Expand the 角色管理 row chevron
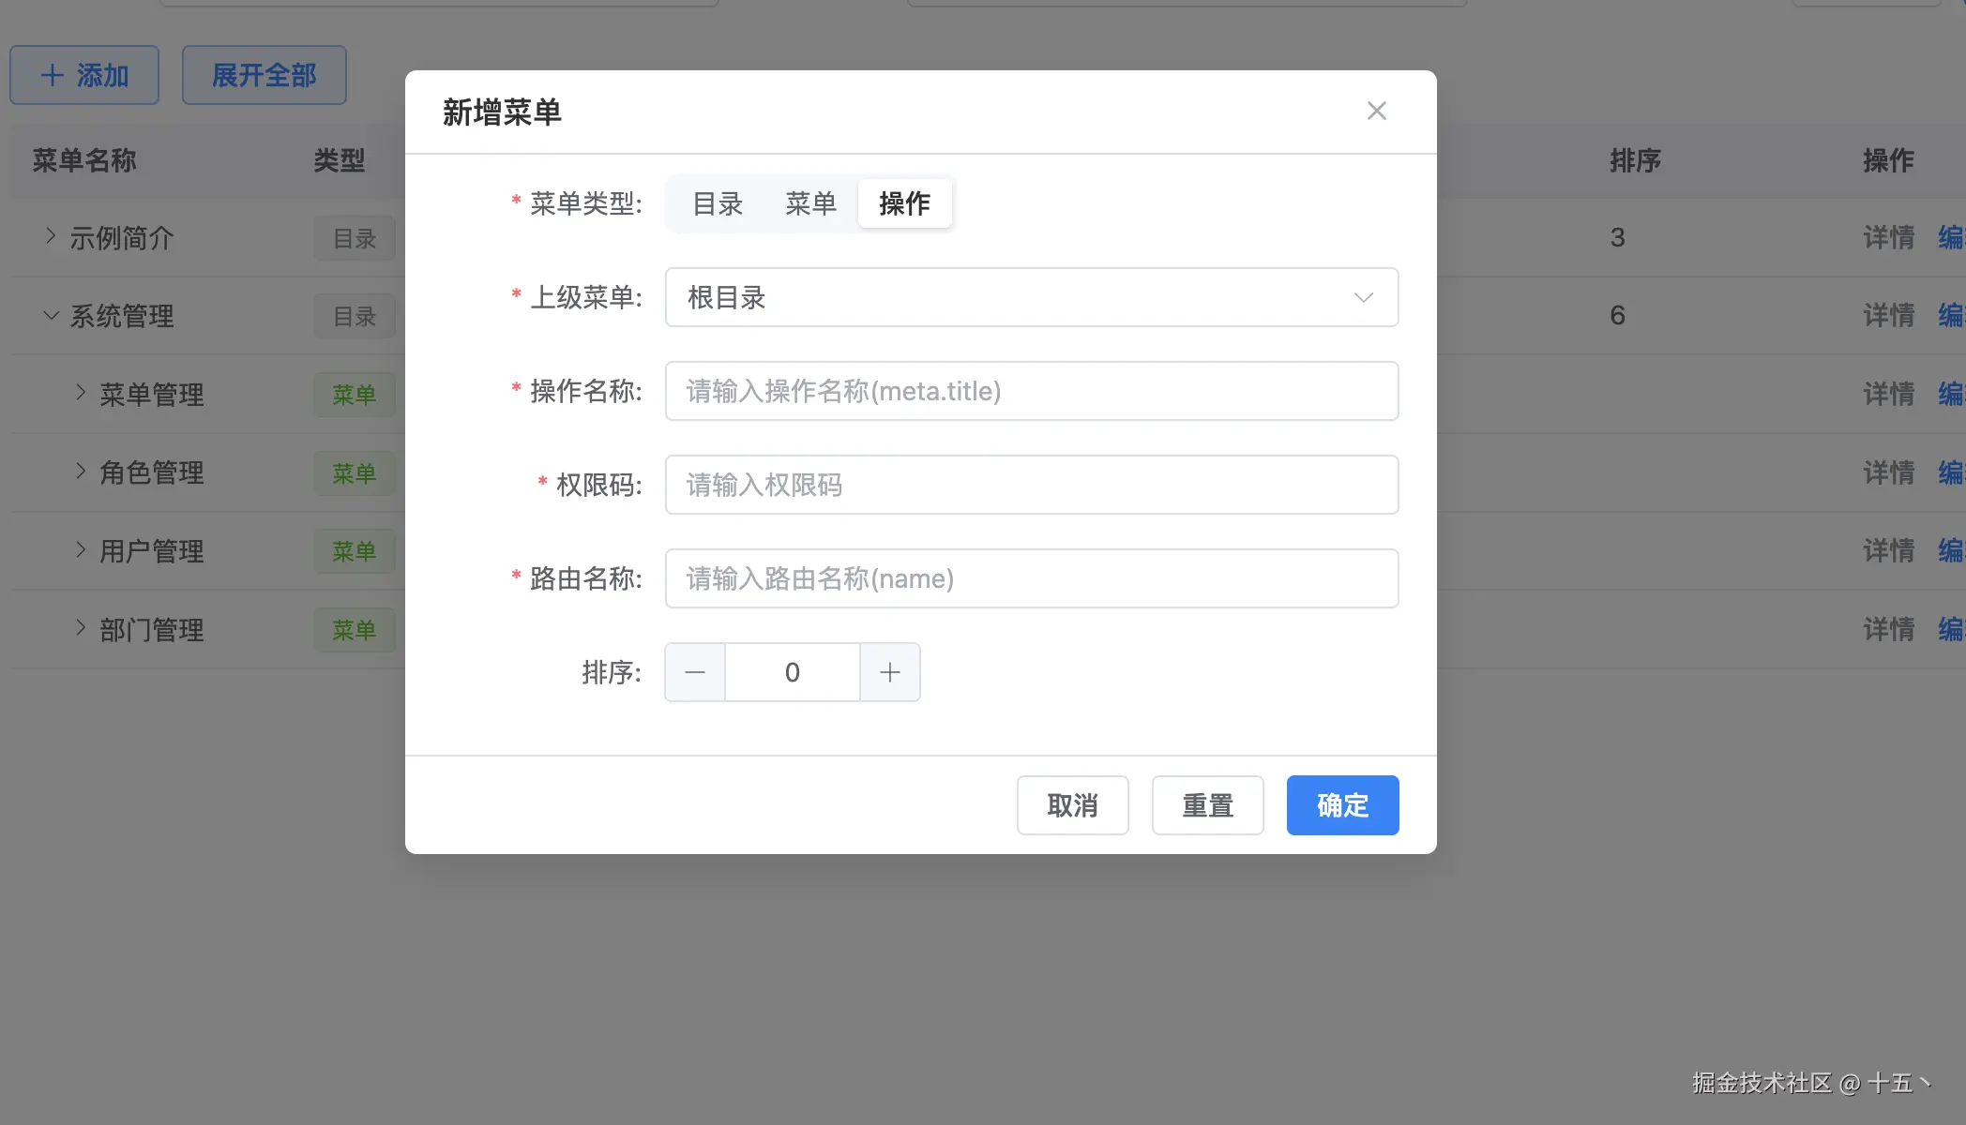The image size is (1966, 1125). coord(81,472)
